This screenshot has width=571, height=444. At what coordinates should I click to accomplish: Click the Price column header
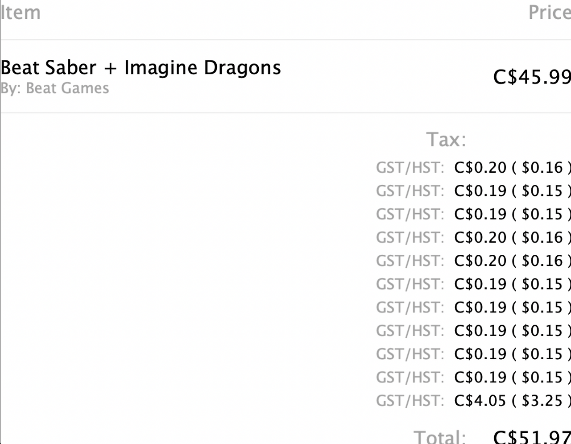(549, 12)
